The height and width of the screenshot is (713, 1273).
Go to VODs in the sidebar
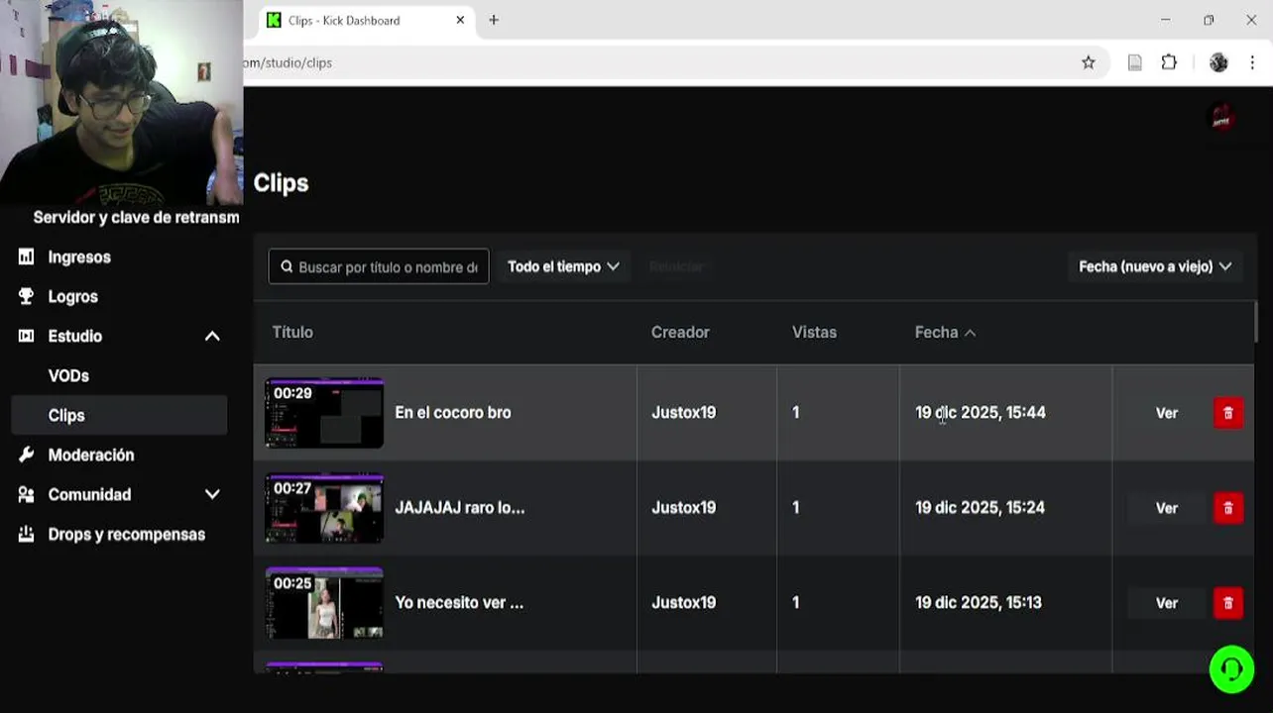[68, 376]
